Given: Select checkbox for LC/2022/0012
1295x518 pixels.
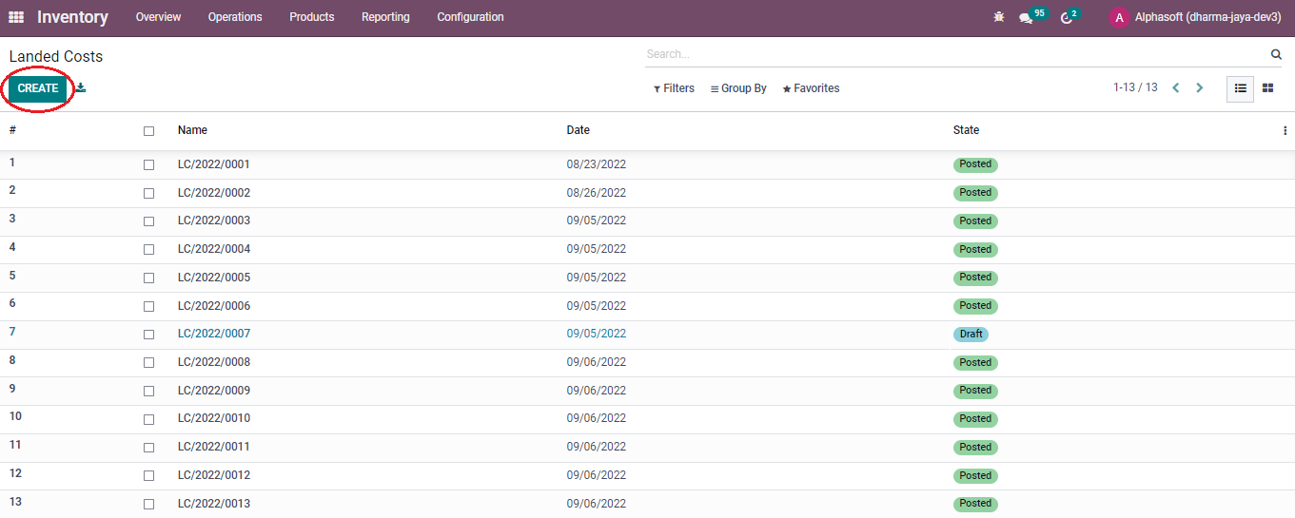Looking at the screenshot, I should click(x=148, y=476).
